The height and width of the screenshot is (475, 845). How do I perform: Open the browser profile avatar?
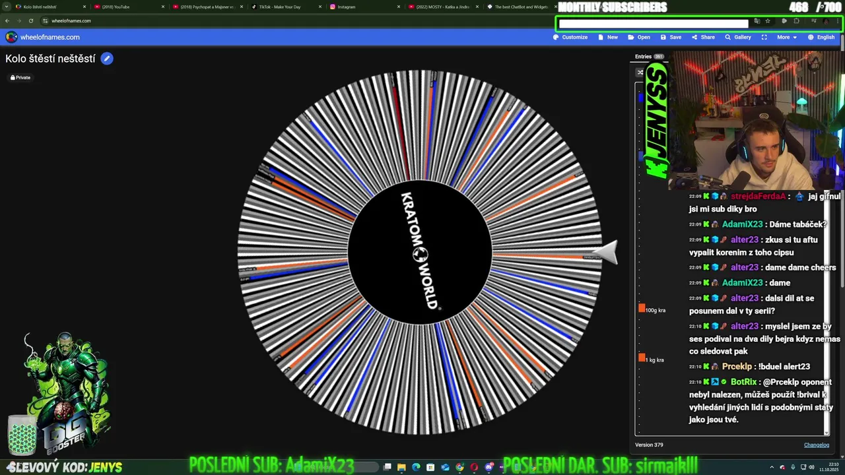[826, 21]
